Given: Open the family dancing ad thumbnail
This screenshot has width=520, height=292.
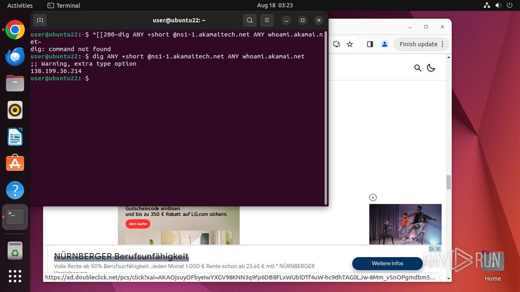Looking at the screenshot, I should pyautogui.click(x=405, y=224).
